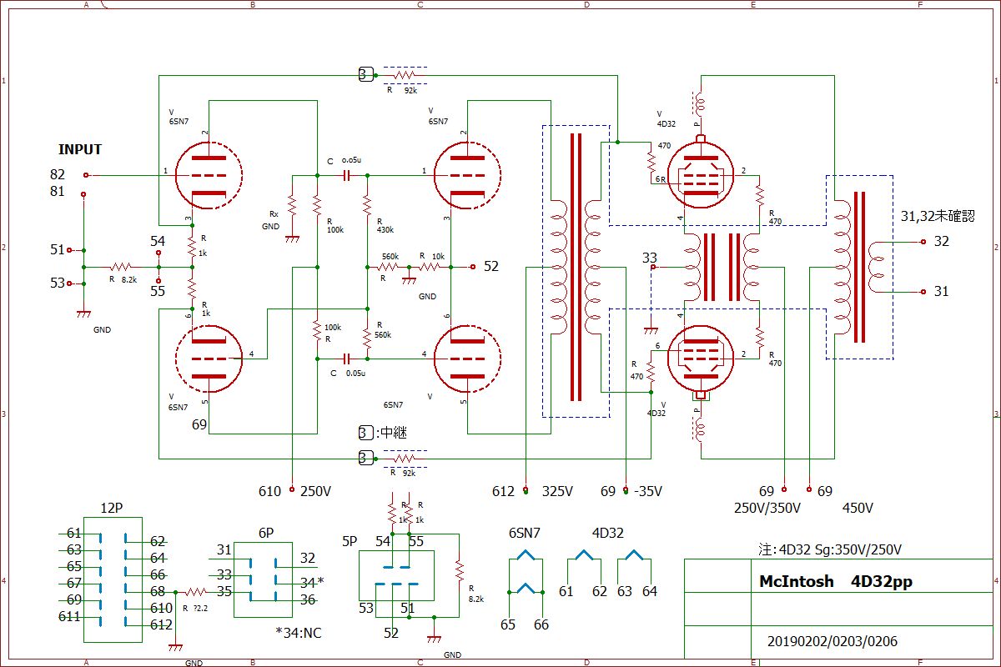Click the 430k resistor value
This screenshot has width=1001, height=667.
point(385,229)
